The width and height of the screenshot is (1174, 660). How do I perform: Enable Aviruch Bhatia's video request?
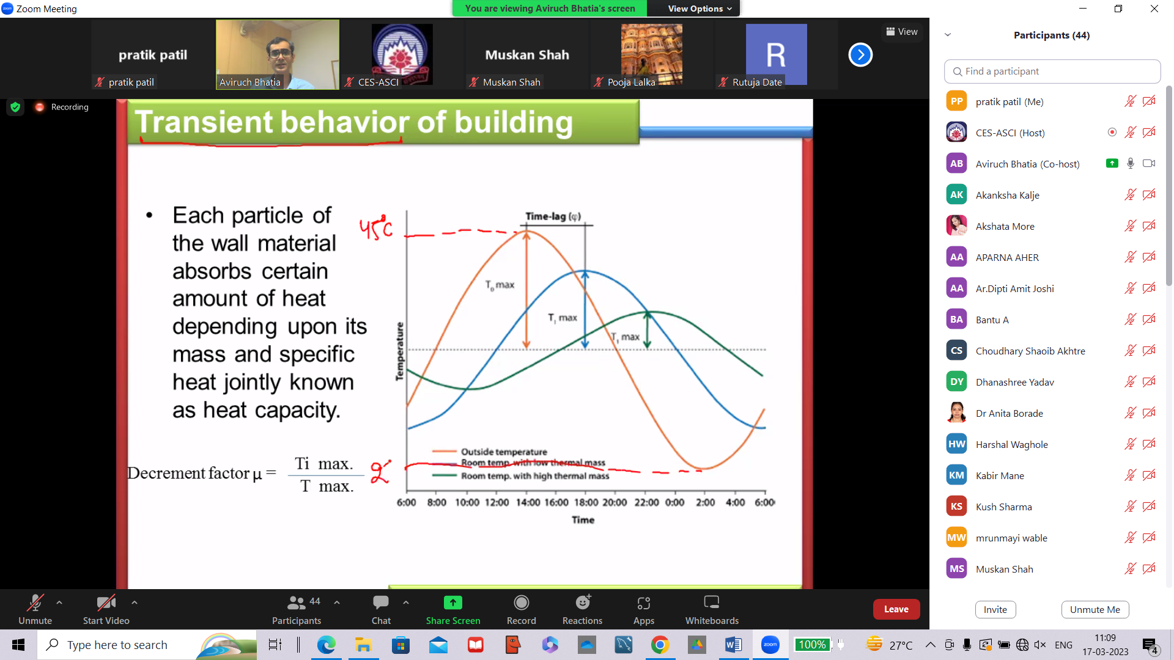[x=1148, y=163]
